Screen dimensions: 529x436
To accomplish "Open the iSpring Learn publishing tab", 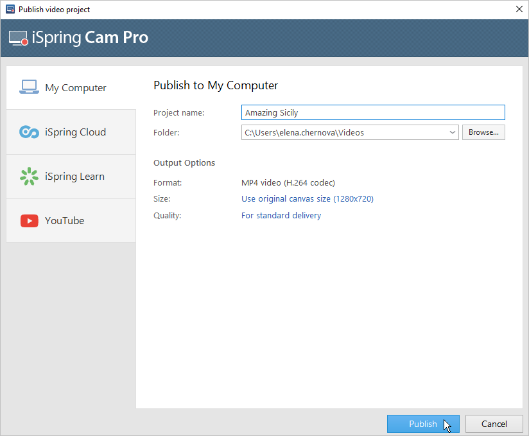I will point(71,177).
